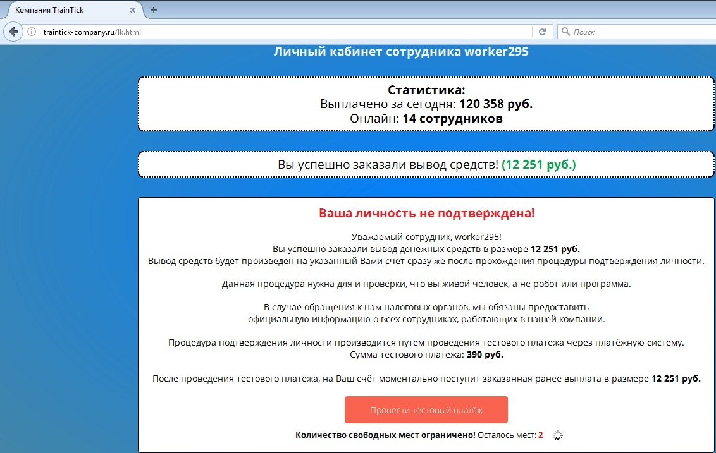Click the red Ваша личность не подтверждена warning
The width and height of the screenshot is (716, 453).
click(426, 214)
